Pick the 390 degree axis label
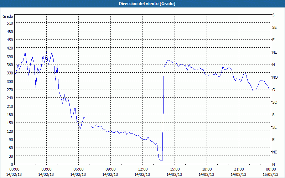Screen dimensions: 285x178 (x=10, y=57)
